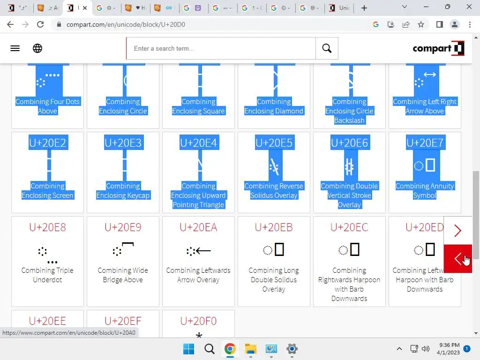This screenshot has height=360, width=480.
Task: Open a new browser tab
Action: pos(364,8)
